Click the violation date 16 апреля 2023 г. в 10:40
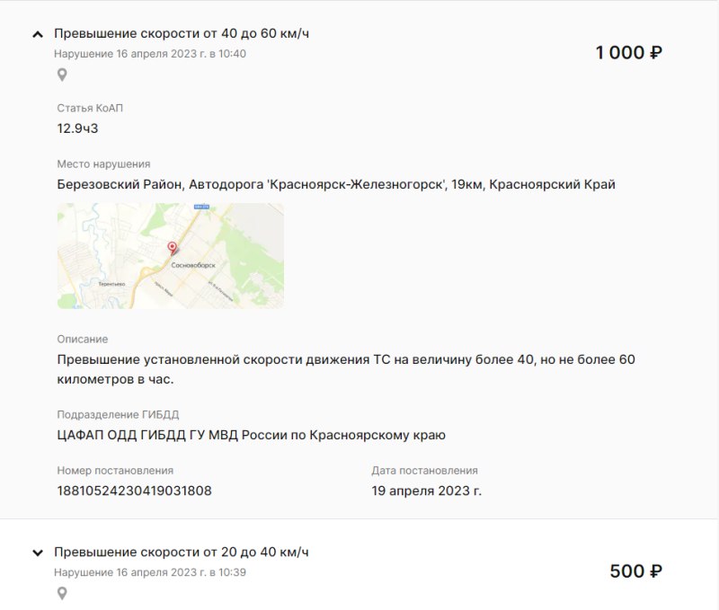The image size is (719, 610). pos(150,54)
